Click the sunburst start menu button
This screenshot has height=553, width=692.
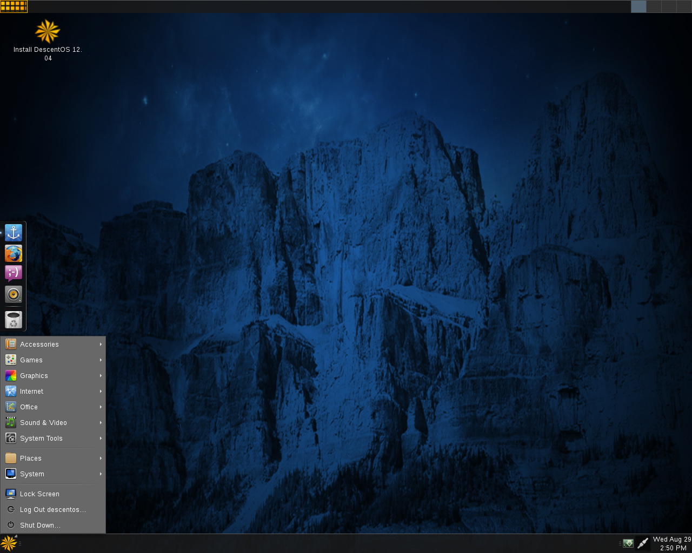tap(9, 543)
